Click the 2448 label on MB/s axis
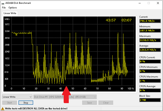The height and width of the screenshot is (111, 163). (x=7, y=45)
